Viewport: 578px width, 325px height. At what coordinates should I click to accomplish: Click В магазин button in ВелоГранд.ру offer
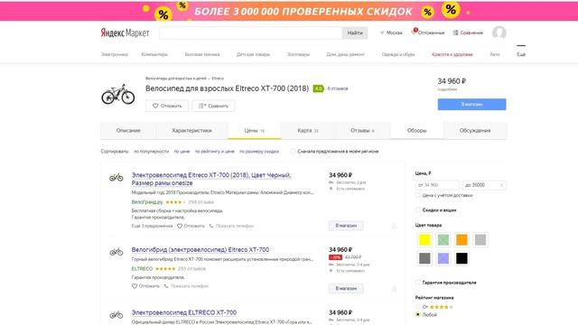pyautogui.click(x=346, y=226)
